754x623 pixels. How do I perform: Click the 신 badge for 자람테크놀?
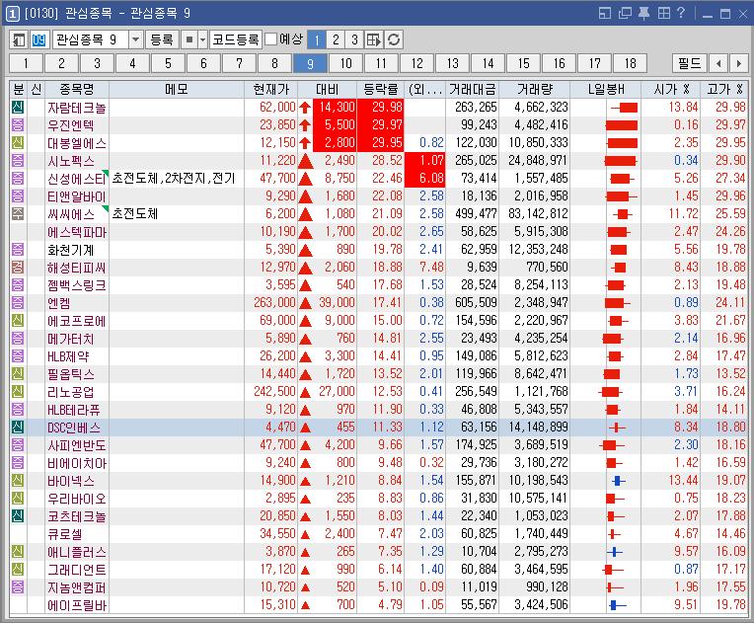pos(18,107)
